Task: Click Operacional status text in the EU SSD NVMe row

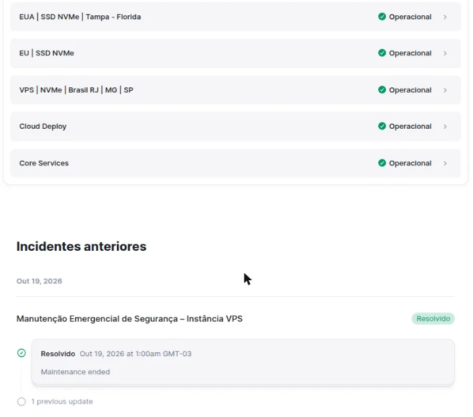Action: tap(410, 53)
